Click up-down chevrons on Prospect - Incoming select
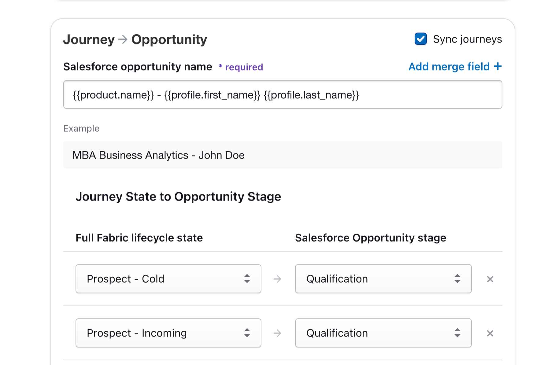The height and width of the screenshot is (365, 540). (247, 333)
